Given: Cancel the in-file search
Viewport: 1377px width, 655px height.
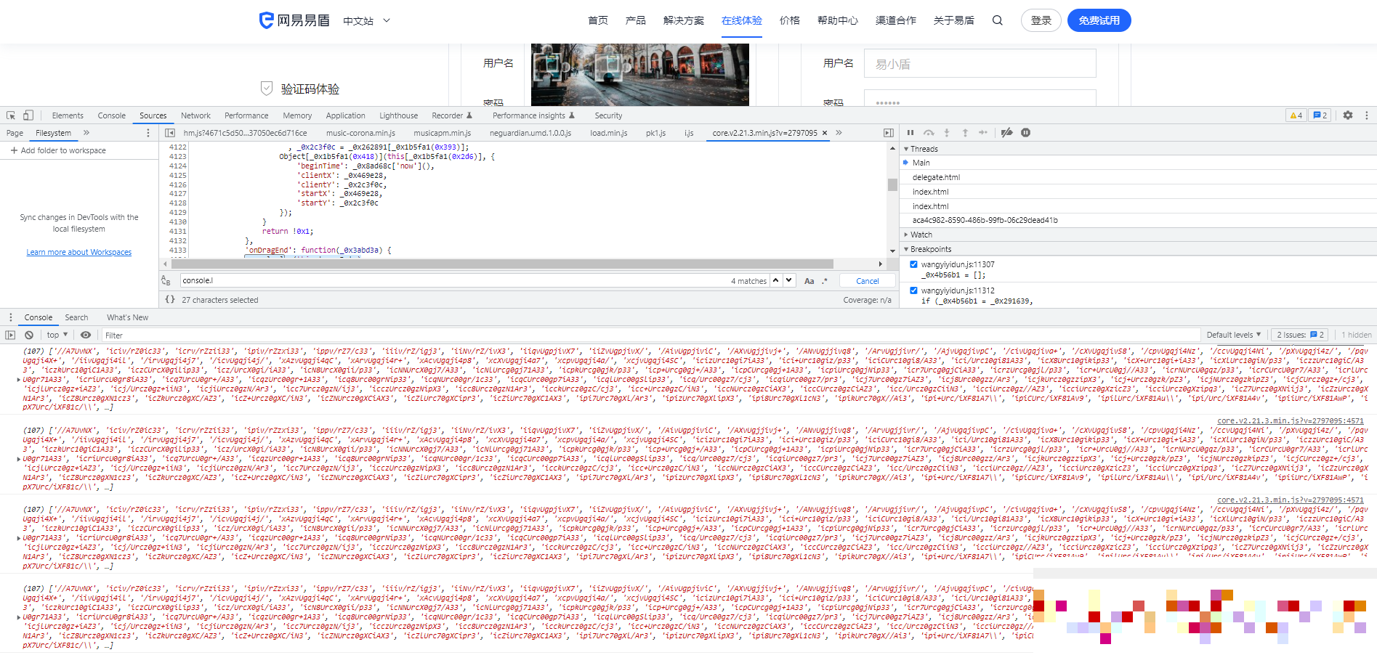Looking at the screenshot, I should (867, 281).
